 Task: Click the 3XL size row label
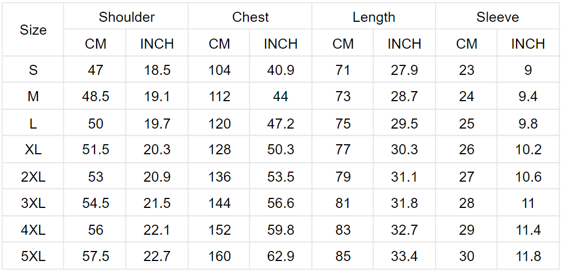coord(33,203)
